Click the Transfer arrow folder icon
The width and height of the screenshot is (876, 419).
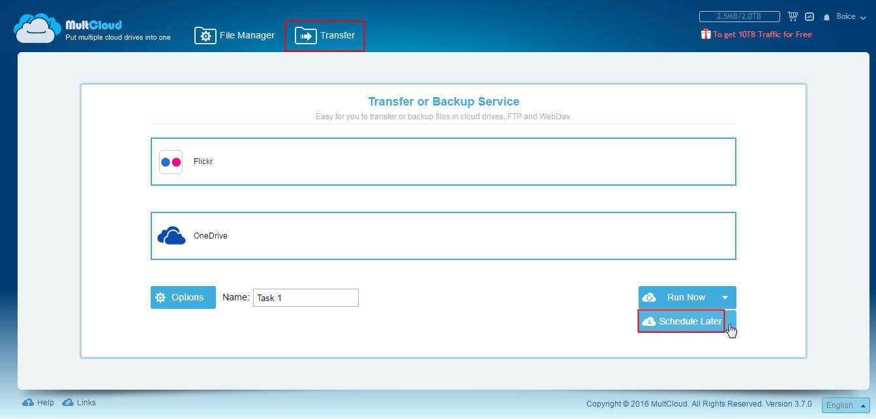(305, 36)
